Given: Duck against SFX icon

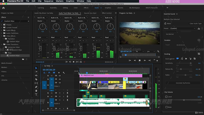Looking at the screenshot, I should (x=186, y=59).
